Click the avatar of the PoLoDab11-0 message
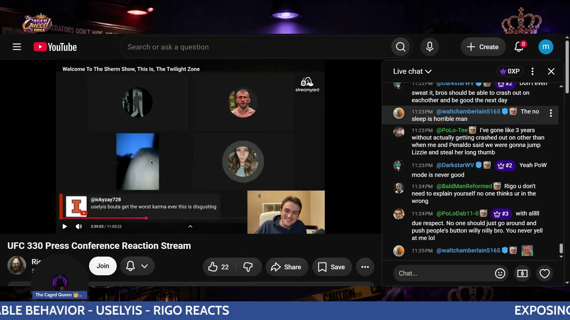This screenshot has height=320, width=570. click(399, 214)
